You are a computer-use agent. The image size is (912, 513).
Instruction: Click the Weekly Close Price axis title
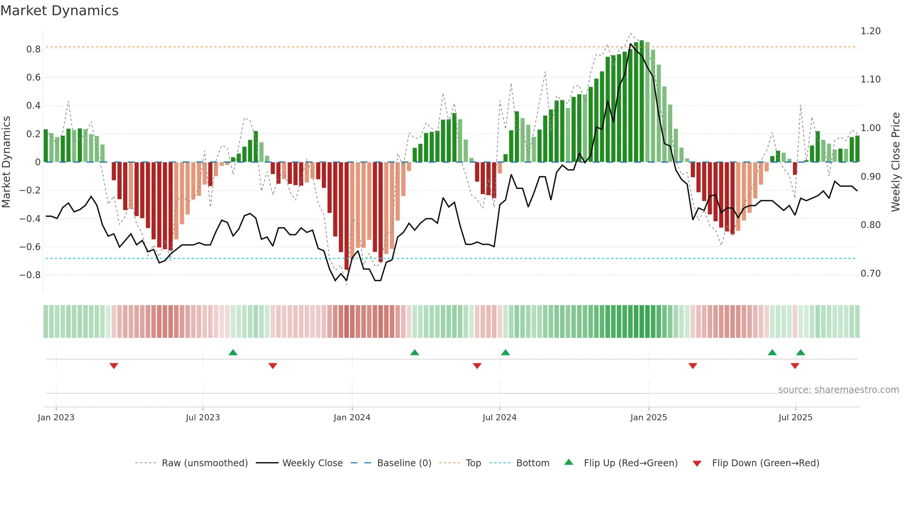(896, 162)
